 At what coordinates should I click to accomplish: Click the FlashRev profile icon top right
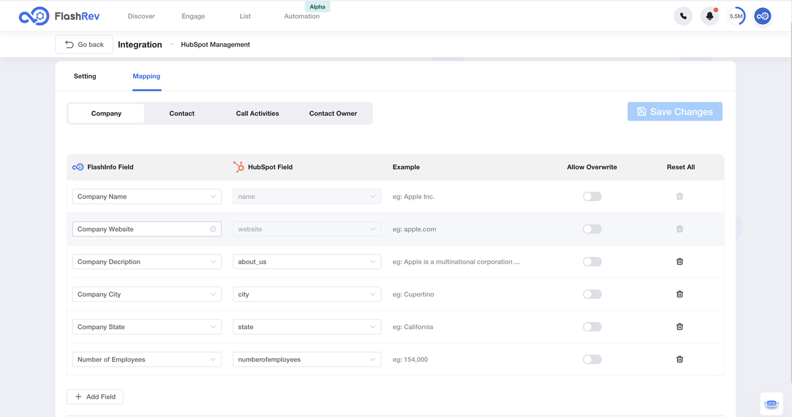762,15
